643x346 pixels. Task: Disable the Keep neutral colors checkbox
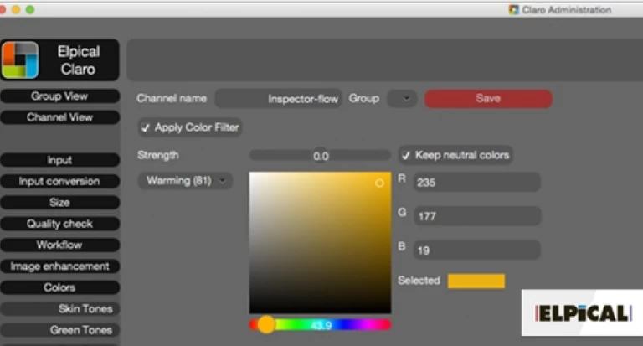pos(406,156)
